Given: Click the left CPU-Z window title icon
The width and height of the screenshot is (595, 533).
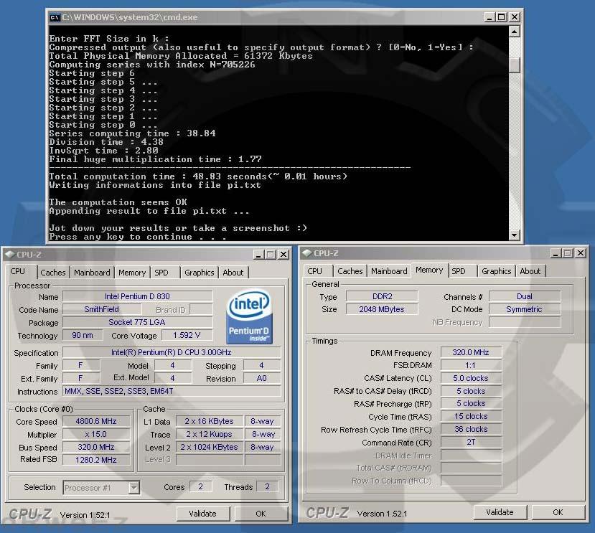Looking at the screenshot, I should pyautogui.click(x=10, y=254).
